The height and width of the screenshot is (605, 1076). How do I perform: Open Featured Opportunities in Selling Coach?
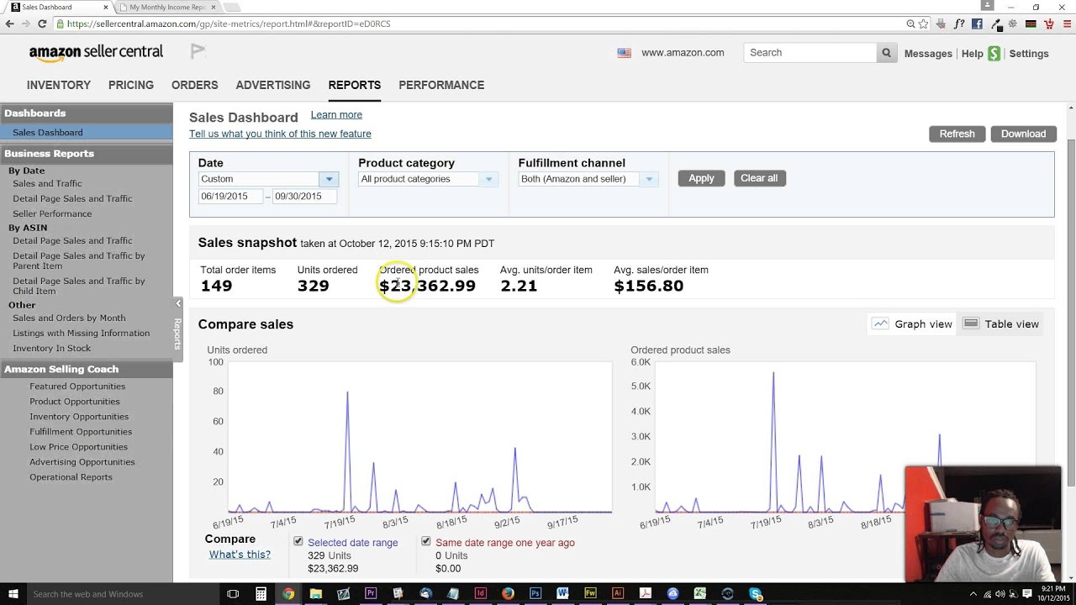(77, 387)
